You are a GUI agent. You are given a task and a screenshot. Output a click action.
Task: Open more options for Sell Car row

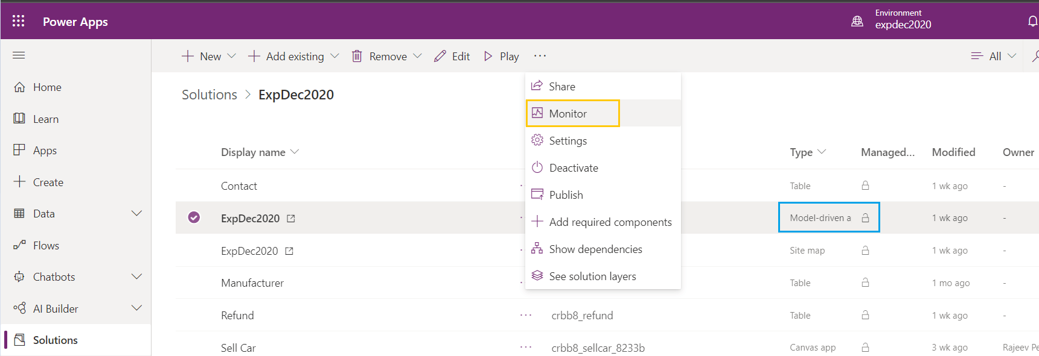[x=526, y=347]
